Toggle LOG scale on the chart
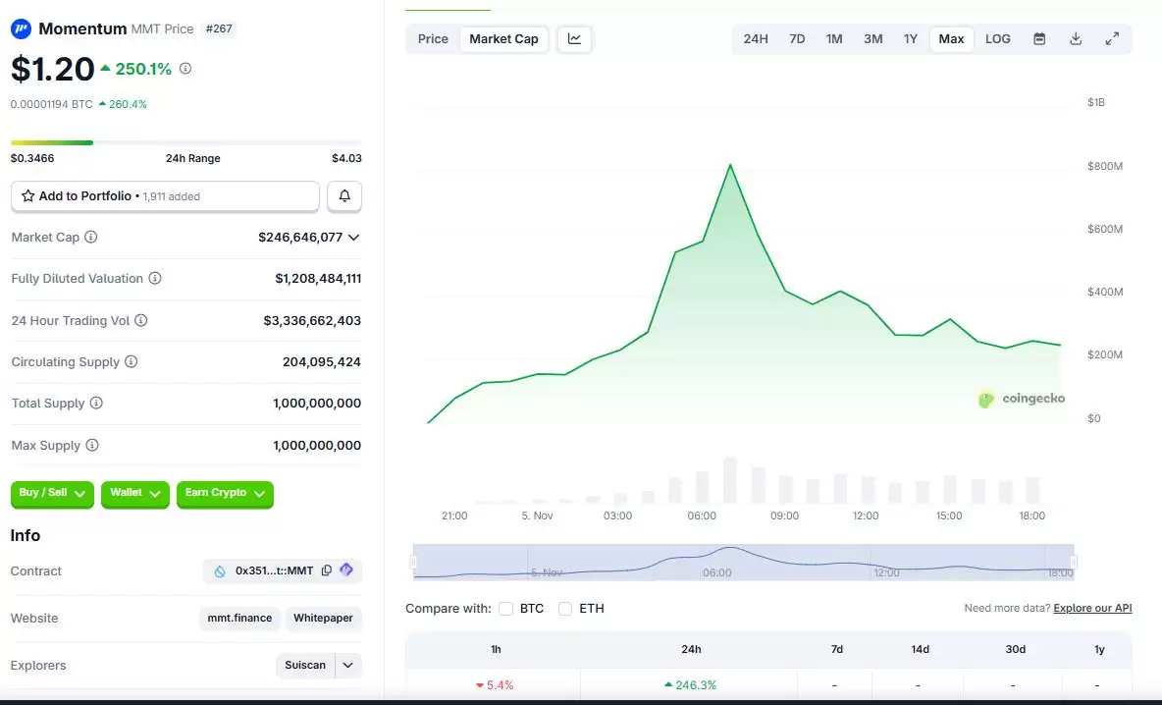 997,38
